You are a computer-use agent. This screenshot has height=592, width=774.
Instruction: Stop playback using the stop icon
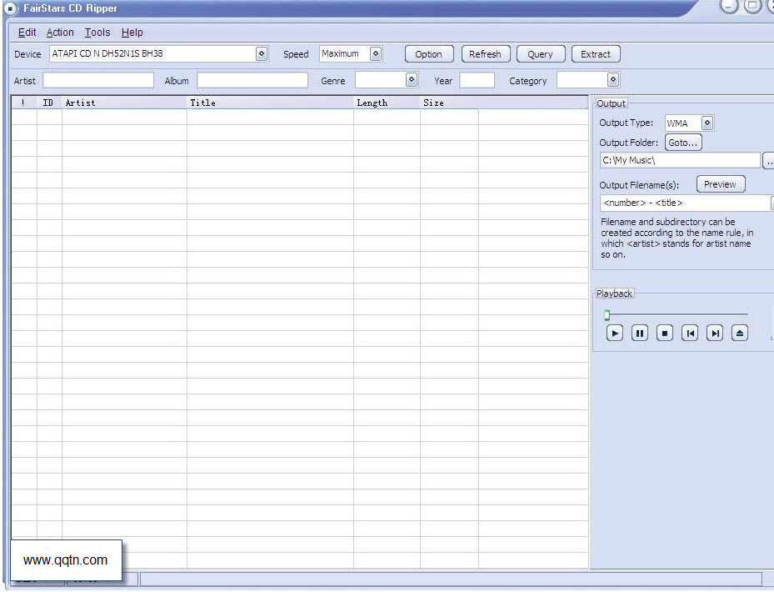point(665,334)
